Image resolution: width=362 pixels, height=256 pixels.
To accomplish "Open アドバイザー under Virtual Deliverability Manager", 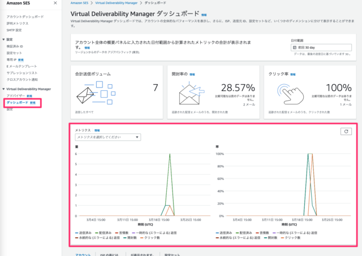I will coord(16,96).
